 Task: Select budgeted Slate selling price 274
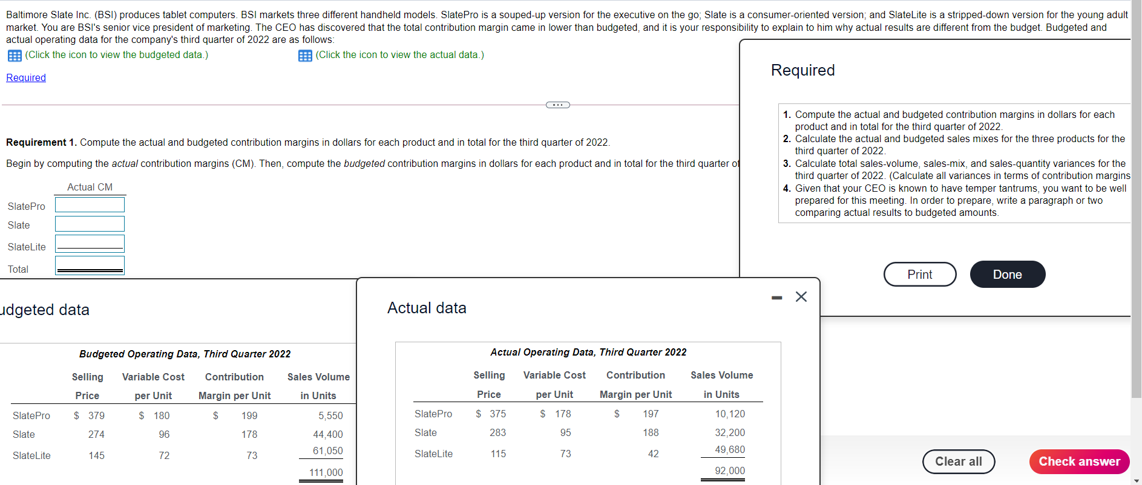pyautogui.click(x=96, y=434)
